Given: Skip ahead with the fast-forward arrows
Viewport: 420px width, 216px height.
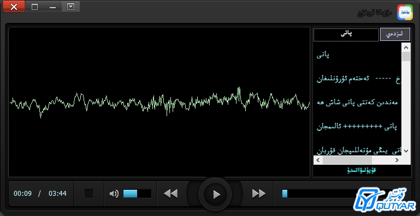Looking at the screenshot, I should point(259,194).
